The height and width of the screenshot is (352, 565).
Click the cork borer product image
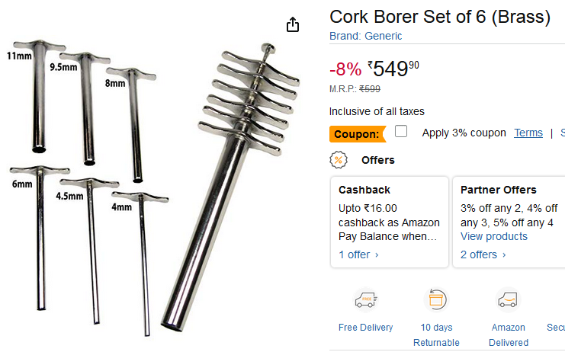click(152, 183)
